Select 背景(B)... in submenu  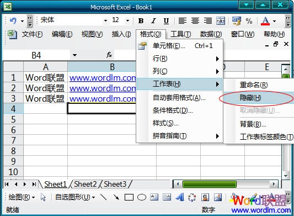click(x=259, y=124)
